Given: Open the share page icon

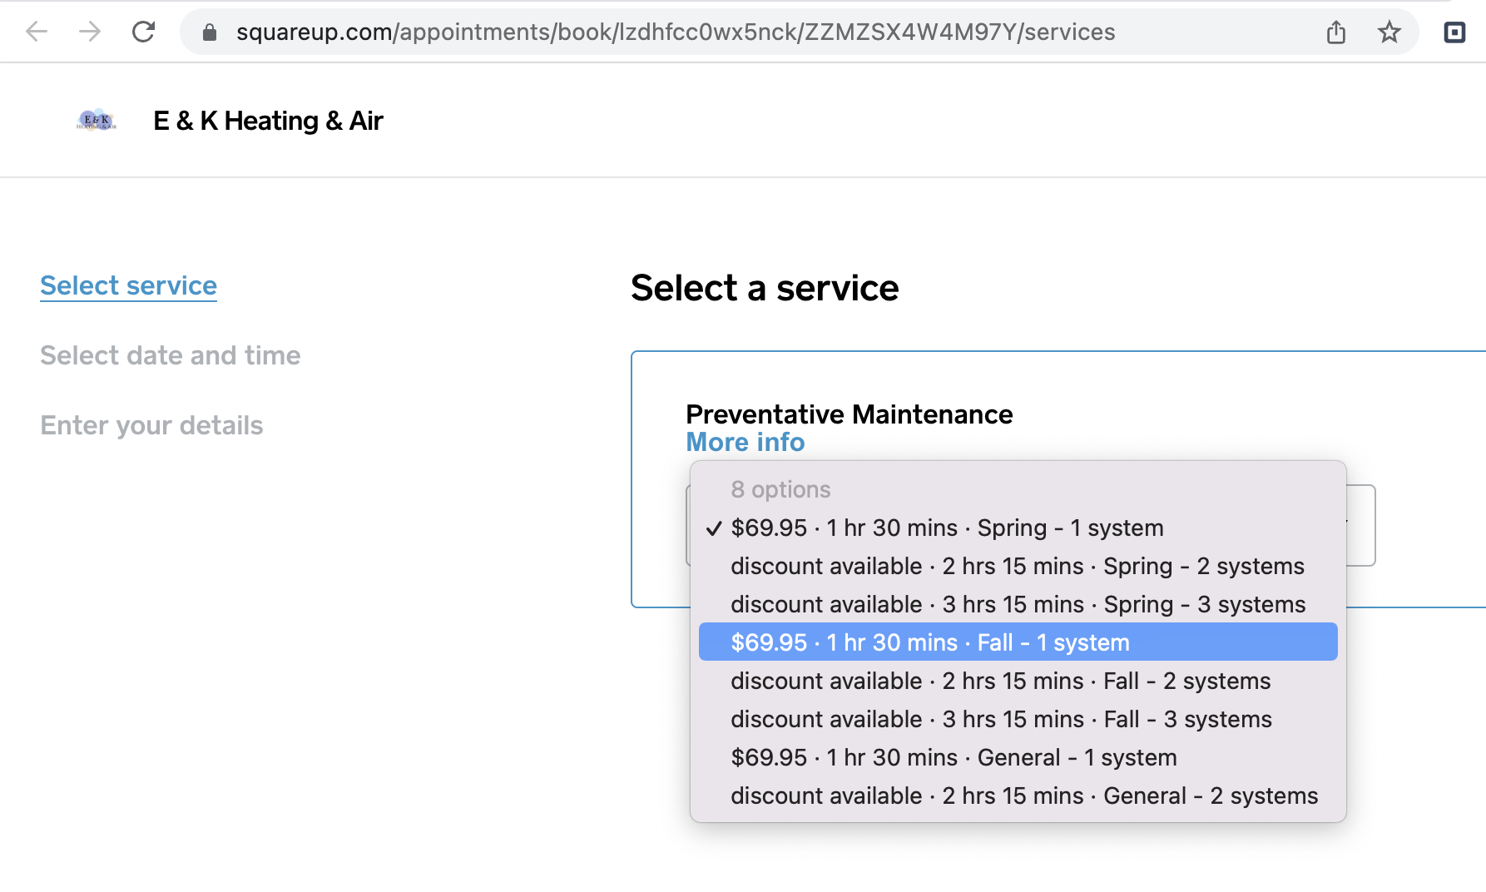Looking at the screenshot, I should 1336,32.
